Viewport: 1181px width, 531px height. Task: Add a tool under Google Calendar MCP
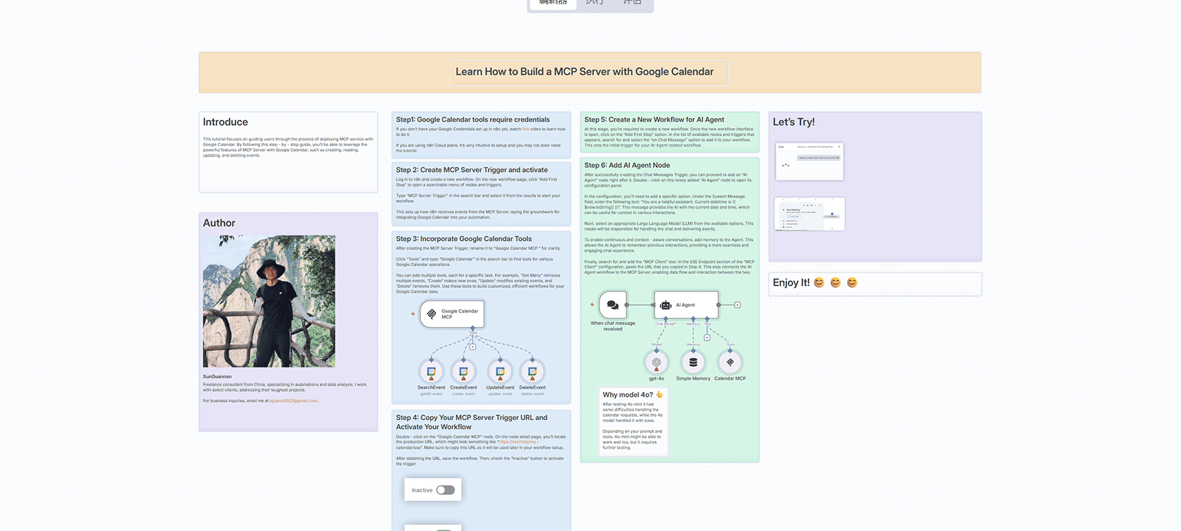click(472, 346)
